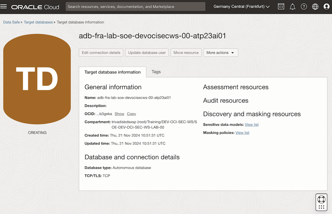Open the help question mark icon
The width and height of the screenshot is (332, 214).
tap(304, 6)
